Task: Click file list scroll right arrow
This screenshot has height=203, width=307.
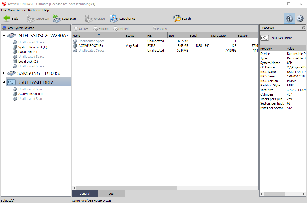Action: (256, 188)
